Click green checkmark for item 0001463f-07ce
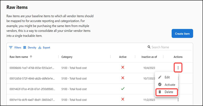Viewport: 203px width, 106px height. [123, 89]
